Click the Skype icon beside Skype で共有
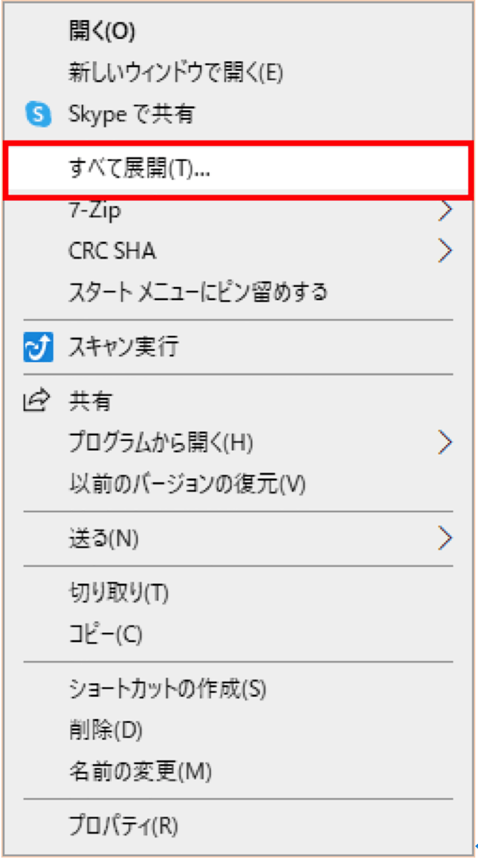This screenshot has height=859, width=478. click(38, 114)
